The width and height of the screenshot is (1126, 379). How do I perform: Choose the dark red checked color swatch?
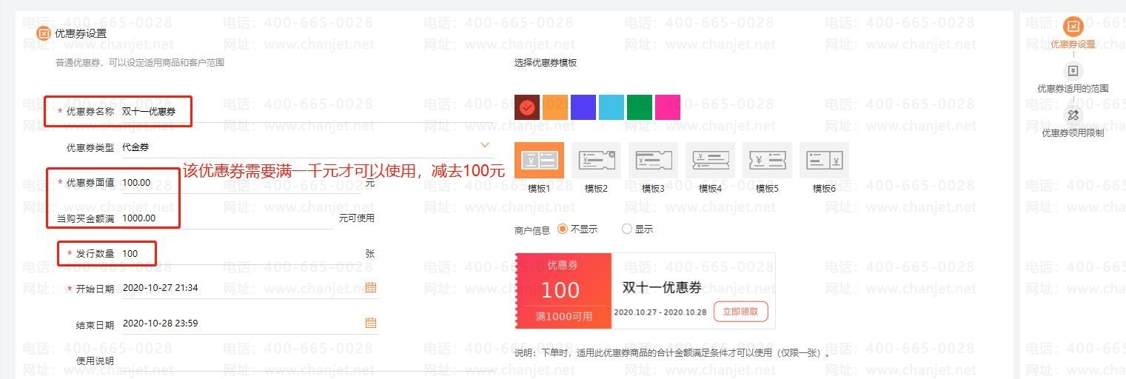coord(527,107)
